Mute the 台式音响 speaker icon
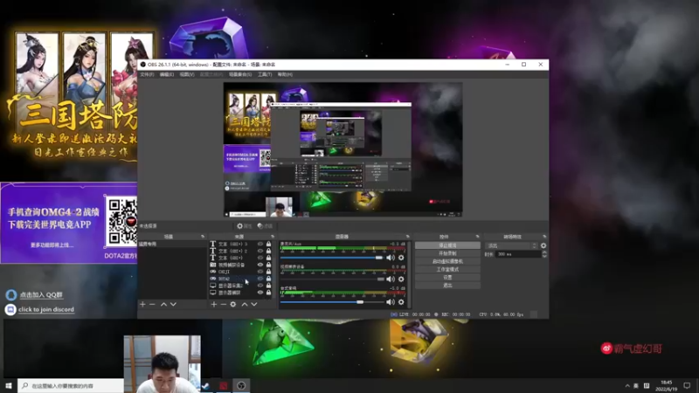The height and width of the screenshot is (393, 699). click(391, 302)
